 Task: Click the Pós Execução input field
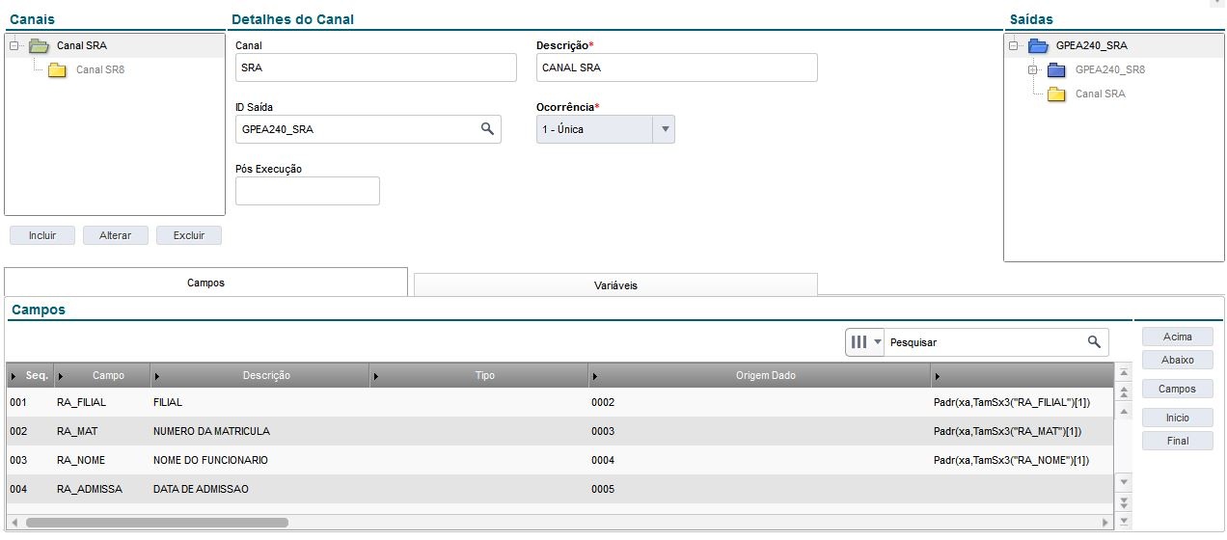tap(308, 191)
